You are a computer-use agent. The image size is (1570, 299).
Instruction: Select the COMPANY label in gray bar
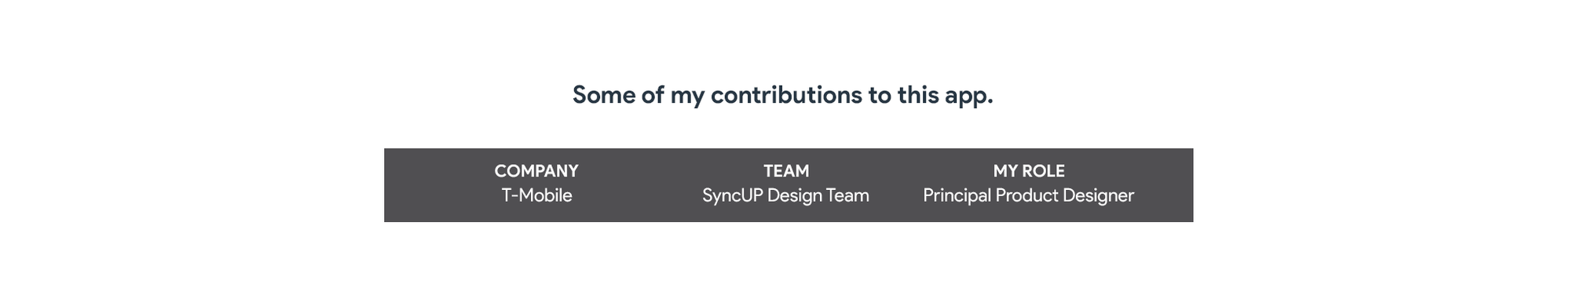coord(536,171)
